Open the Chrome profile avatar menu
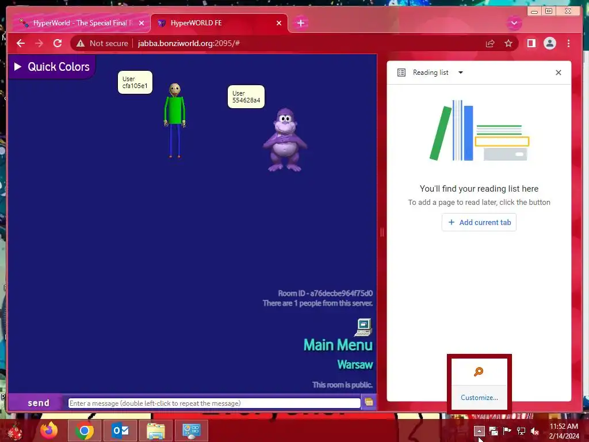Screen dimensions: 589x442 click(549, 43)
